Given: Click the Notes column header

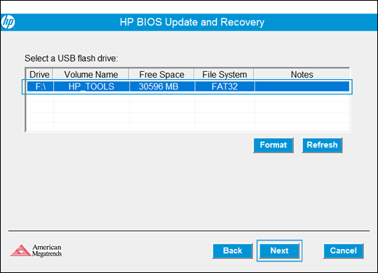Looking at the screenshot, I should coord(302,74).
